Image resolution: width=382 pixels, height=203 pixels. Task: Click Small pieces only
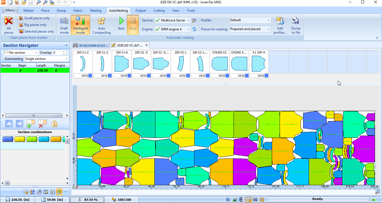(34, 18)
